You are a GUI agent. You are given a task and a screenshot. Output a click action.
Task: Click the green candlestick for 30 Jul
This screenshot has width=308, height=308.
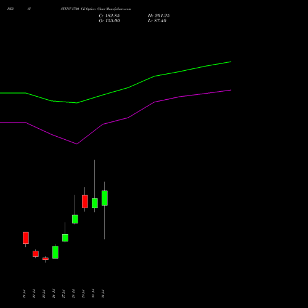point(95,203)
